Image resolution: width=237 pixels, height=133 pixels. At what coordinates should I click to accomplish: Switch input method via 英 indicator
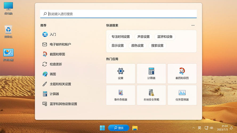pos(199,128)
